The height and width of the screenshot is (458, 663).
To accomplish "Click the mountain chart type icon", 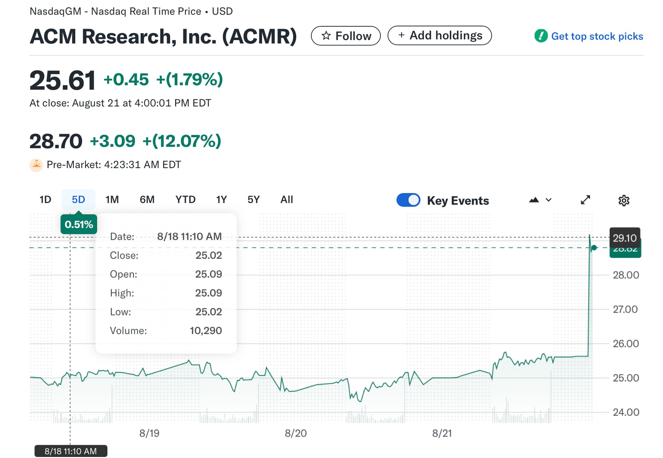I will coord(534,200).
